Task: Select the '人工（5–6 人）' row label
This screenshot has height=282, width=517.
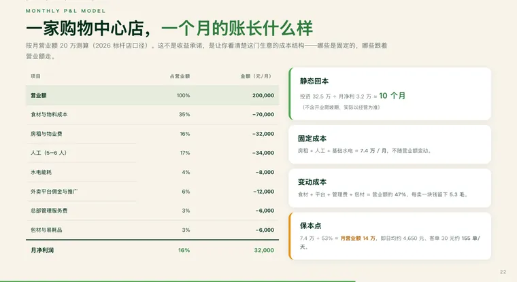Action: [x=48, y=153]
